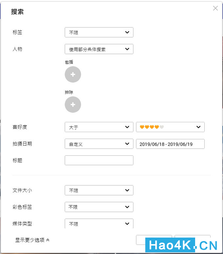Collapse options via 显示更少选项
The image size is (223, 254).
tap(32, 240)
